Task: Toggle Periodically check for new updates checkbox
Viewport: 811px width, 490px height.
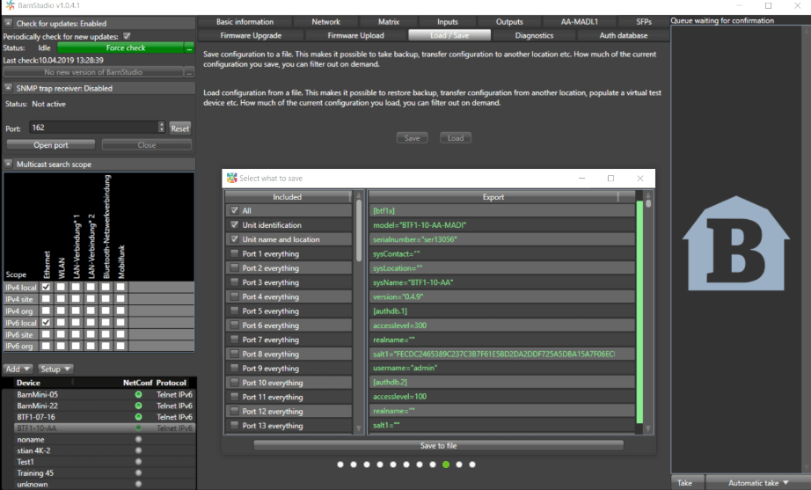Action: (x=127, y=36)
